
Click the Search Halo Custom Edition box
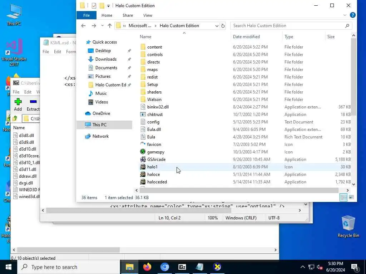click(x=291, y=26)
